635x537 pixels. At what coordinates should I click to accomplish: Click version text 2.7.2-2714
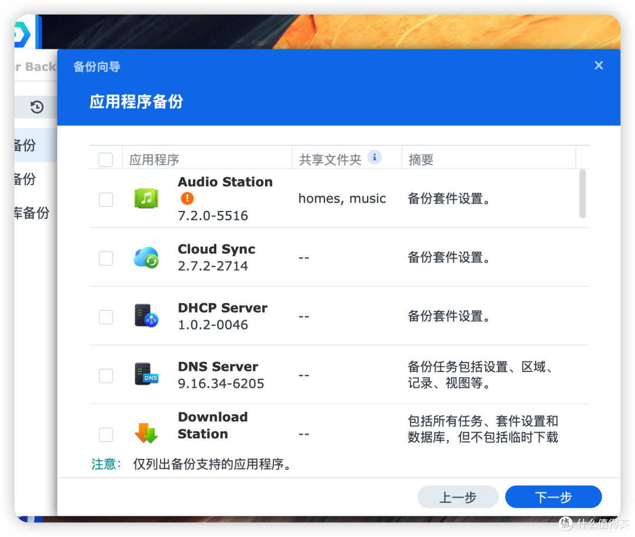pyautogui.click(x=213, y=266)
